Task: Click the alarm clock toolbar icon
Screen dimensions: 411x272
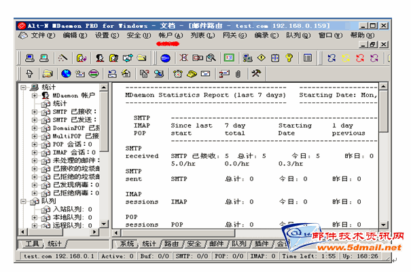Action: (x=178, y=73)
